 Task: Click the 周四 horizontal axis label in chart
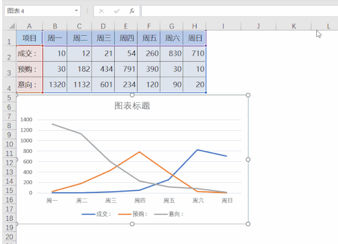pyautogui.click(x=140, y=201)
